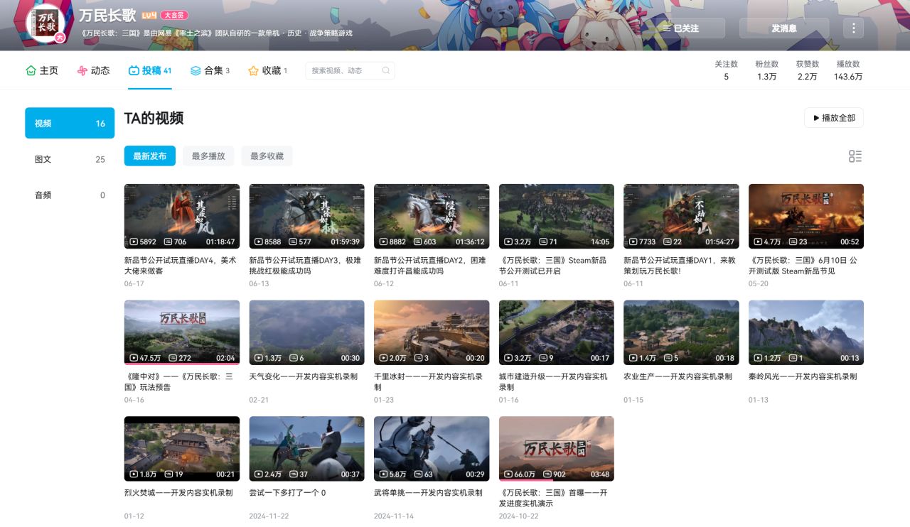This screenshot has height=527, width=910.
Task: Open 《隆中对》玩法预告 video thumbnail
Action: (x=182, y=332)
